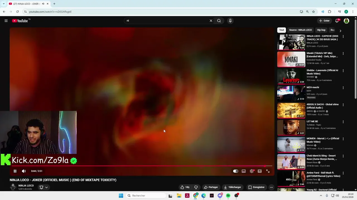The image size is (357, 200).
Task: Open options menu for Lavaresto video
Action: (343, 71)
